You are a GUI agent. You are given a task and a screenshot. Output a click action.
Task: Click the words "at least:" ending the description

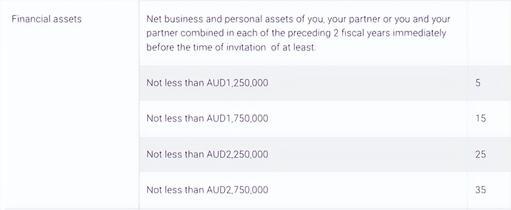click(299, 47)
